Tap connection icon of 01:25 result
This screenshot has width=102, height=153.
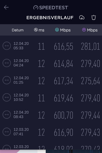7,80
